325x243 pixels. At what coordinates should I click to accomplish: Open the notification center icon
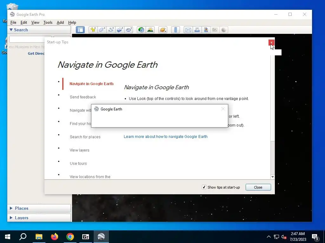[315, 237]
